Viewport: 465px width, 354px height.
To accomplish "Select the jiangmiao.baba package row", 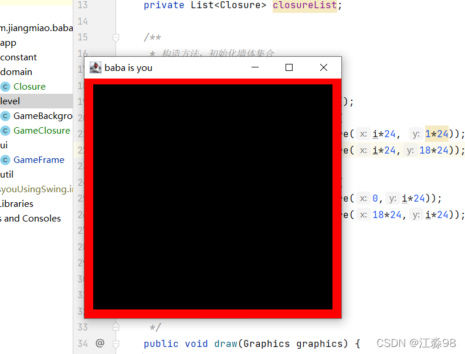I will [x=36, y=28].
